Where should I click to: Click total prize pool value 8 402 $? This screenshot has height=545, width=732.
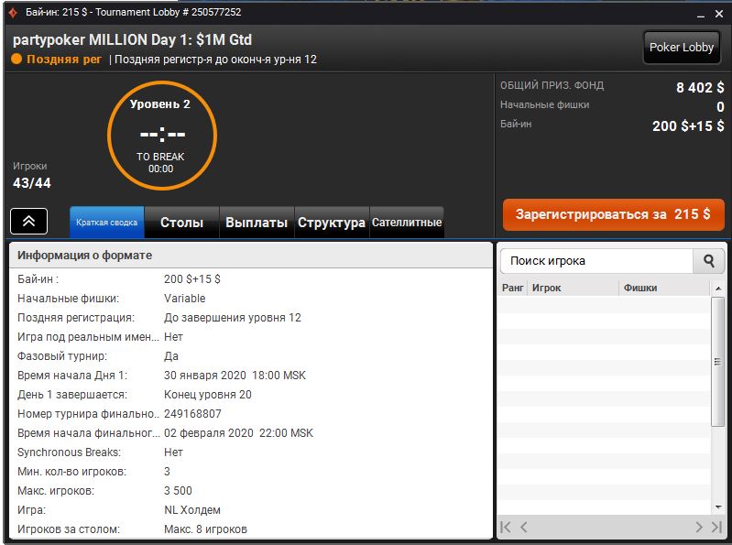point(700,87)
